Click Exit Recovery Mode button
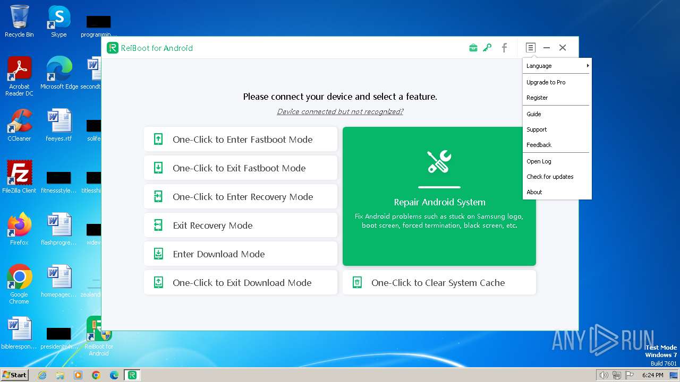 tap(241, 225)
